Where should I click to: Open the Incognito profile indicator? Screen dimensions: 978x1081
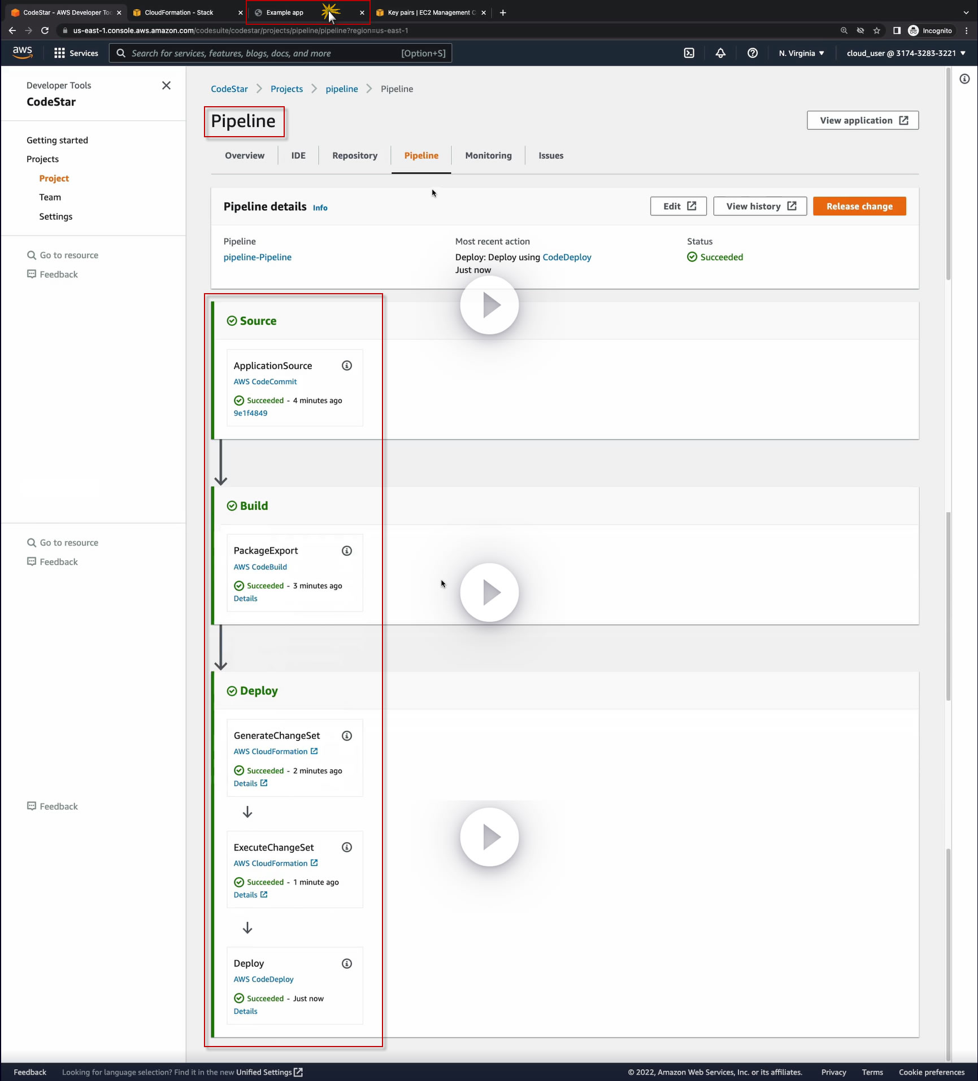point(930,30)
